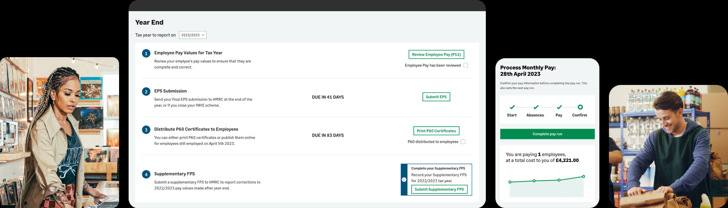Select the Start step checkmark

pyautogui.click(x=512, y=107)
